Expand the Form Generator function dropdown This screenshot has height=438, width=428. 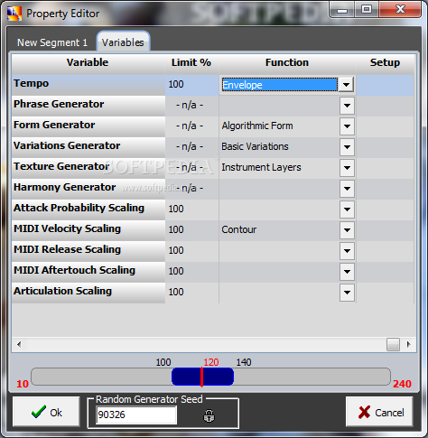[347, 126]
